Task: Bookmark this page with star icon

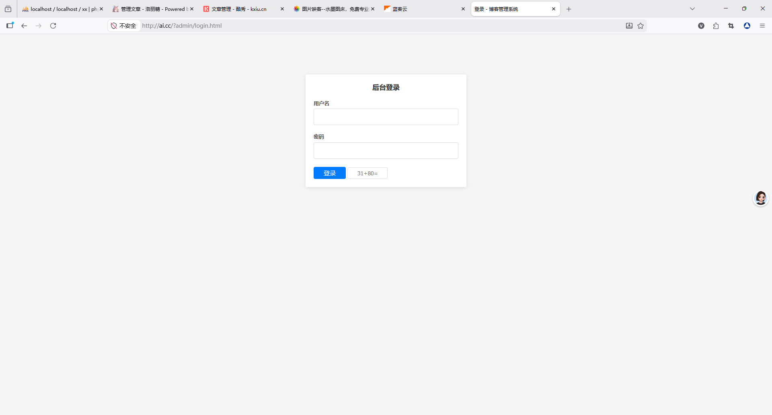Action: coord(641,26)
